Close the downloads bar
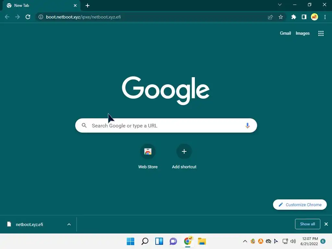The width and height of the screenshot is (332, 249). coord(326,224)
